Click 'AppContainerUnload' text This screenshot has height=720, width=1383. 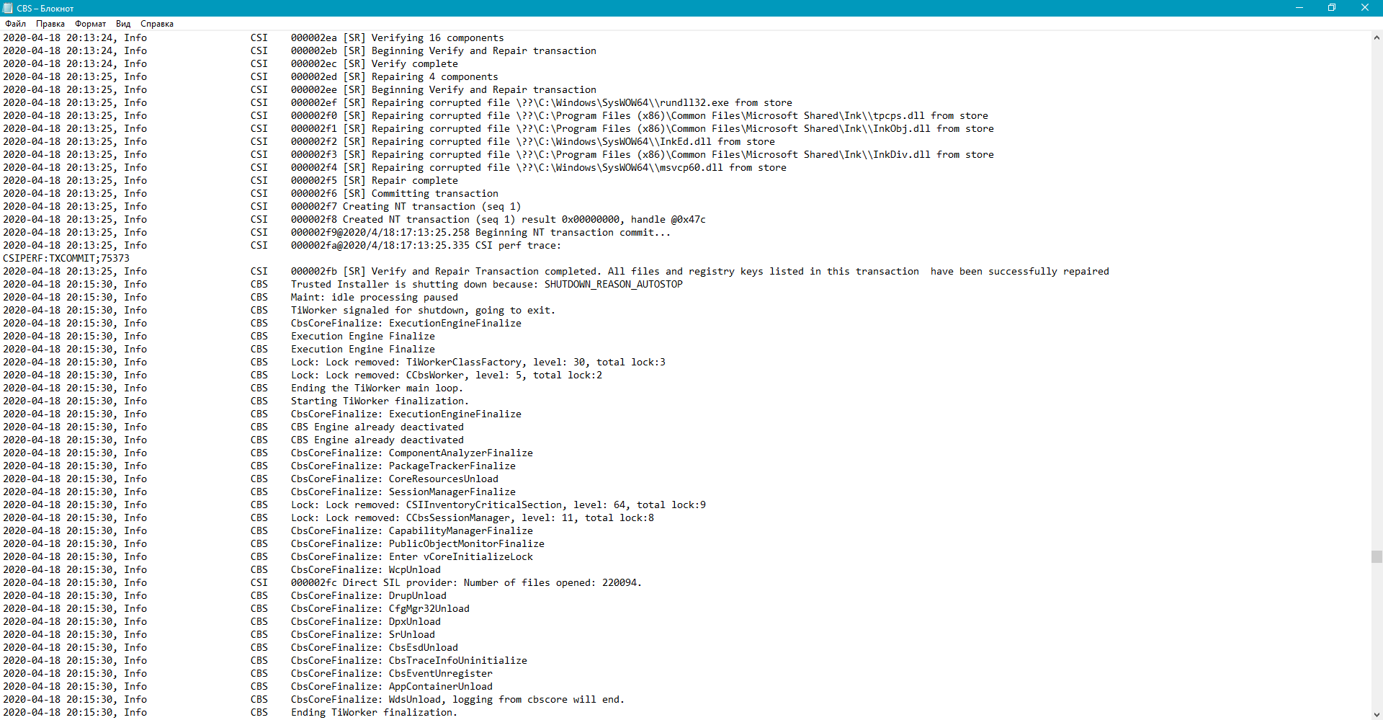click(440, 687)
